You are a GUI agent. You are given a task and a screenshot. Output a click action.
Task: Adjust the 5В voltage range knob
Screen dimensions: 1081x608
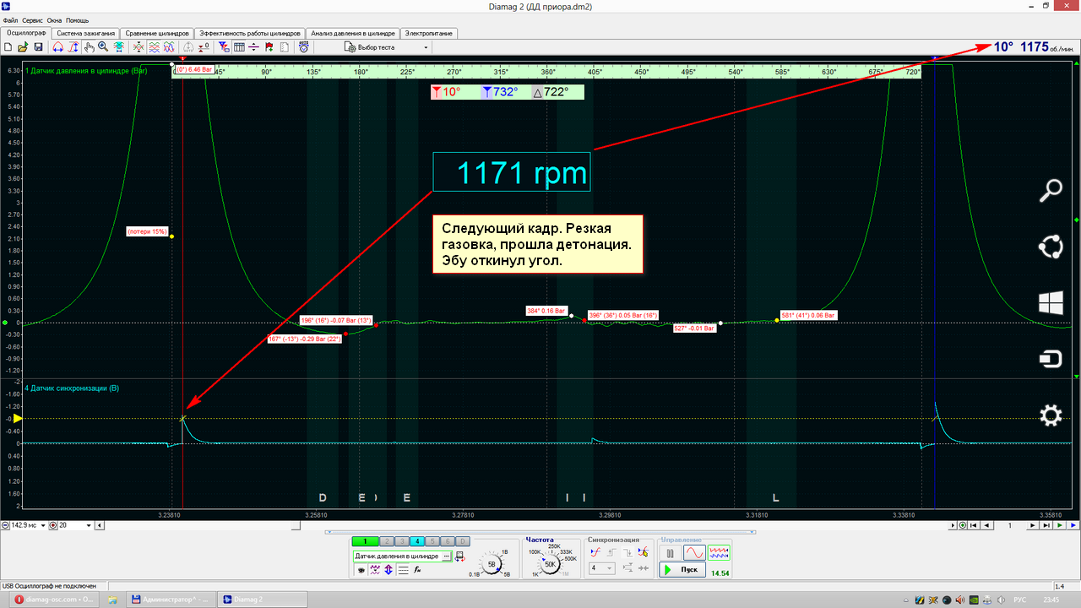(x=492, y=564)
